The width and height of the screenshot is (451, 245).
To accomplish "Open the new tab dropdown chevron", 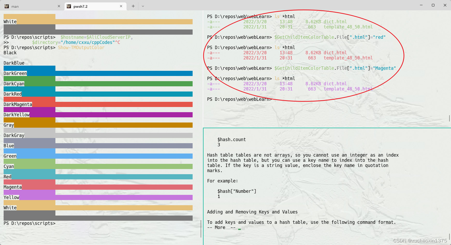I will click(143, 6).
